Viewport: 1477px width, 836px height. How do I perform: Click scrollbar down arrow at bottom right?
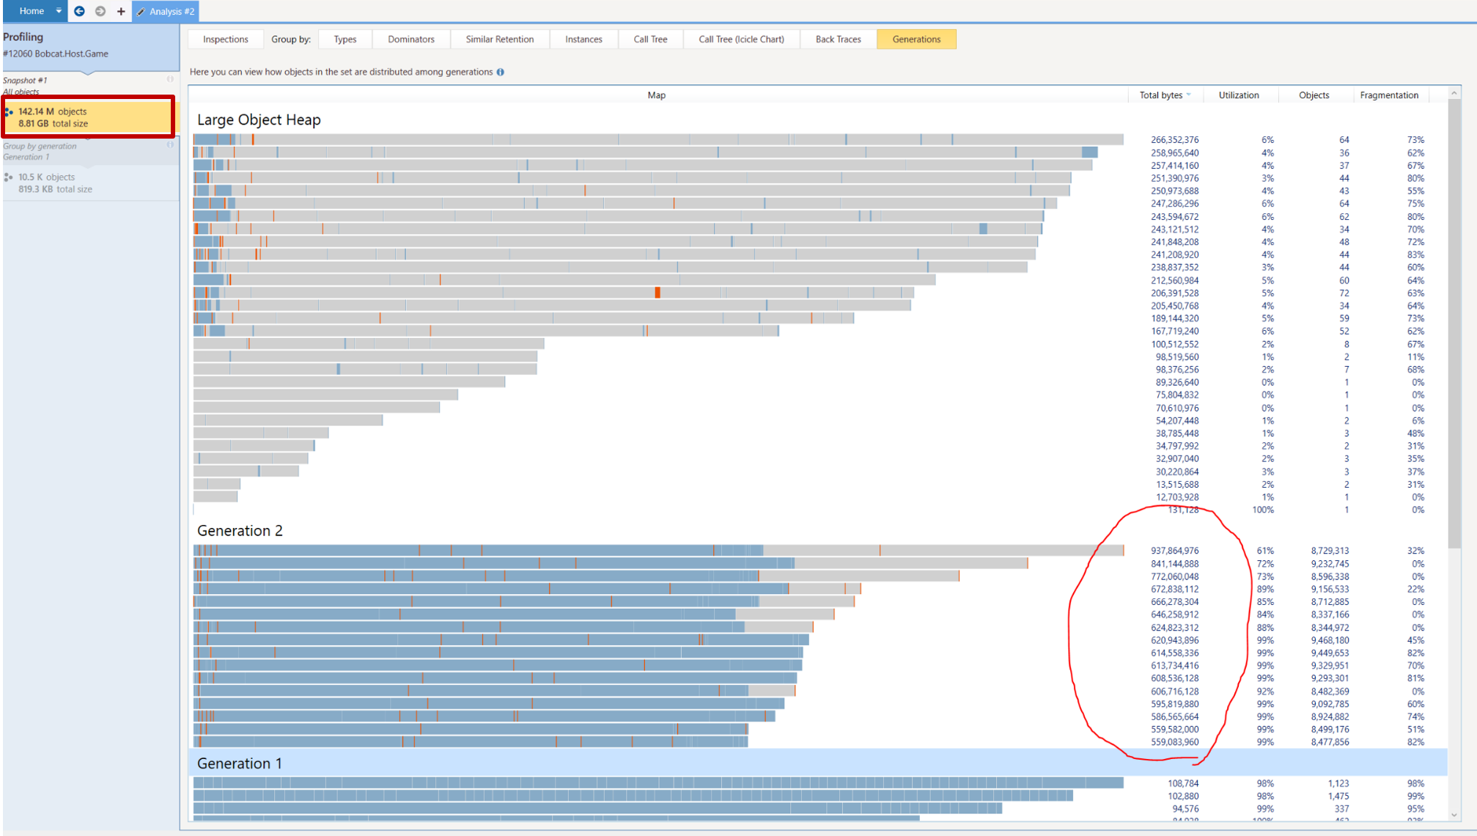pyautogui.click(x=1454, y=815)
